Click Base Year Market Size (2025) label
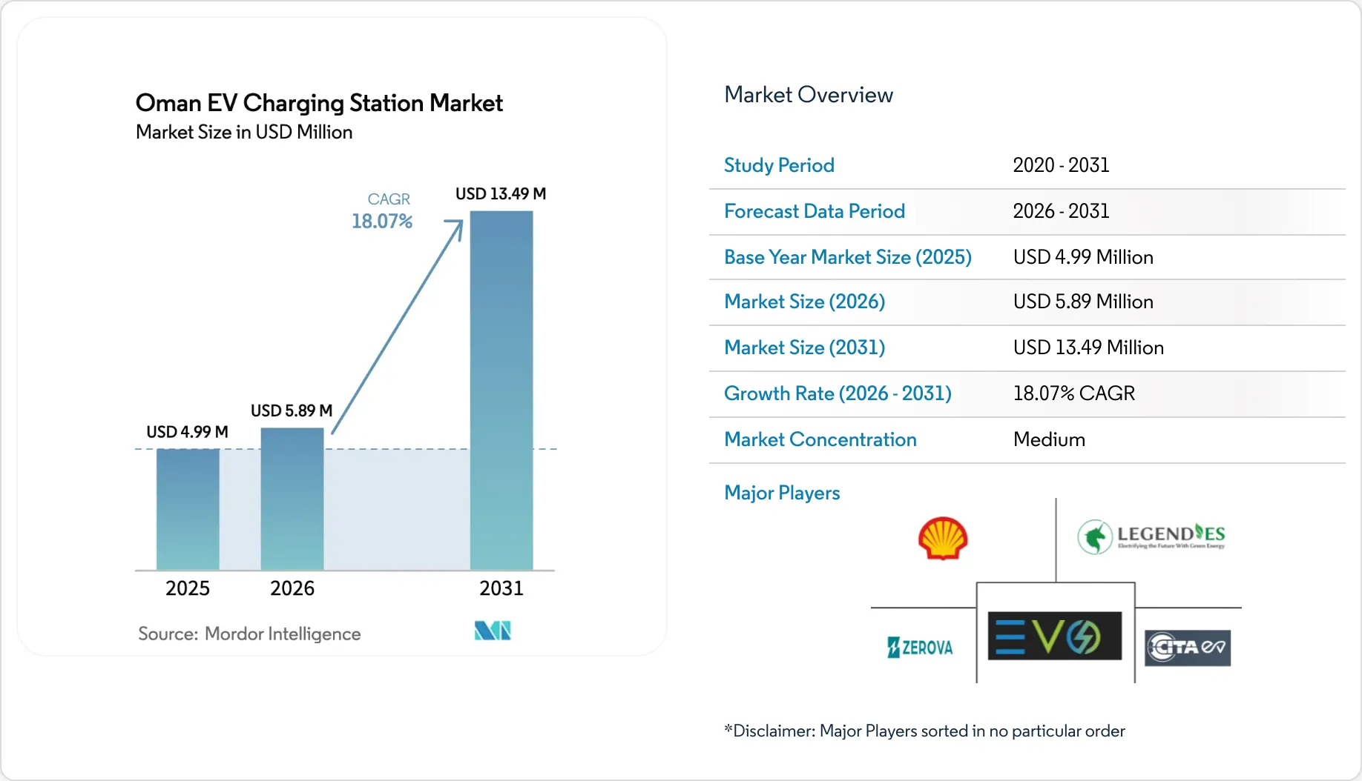Viewport: 1362px width, 781px height. pos(848,257)
